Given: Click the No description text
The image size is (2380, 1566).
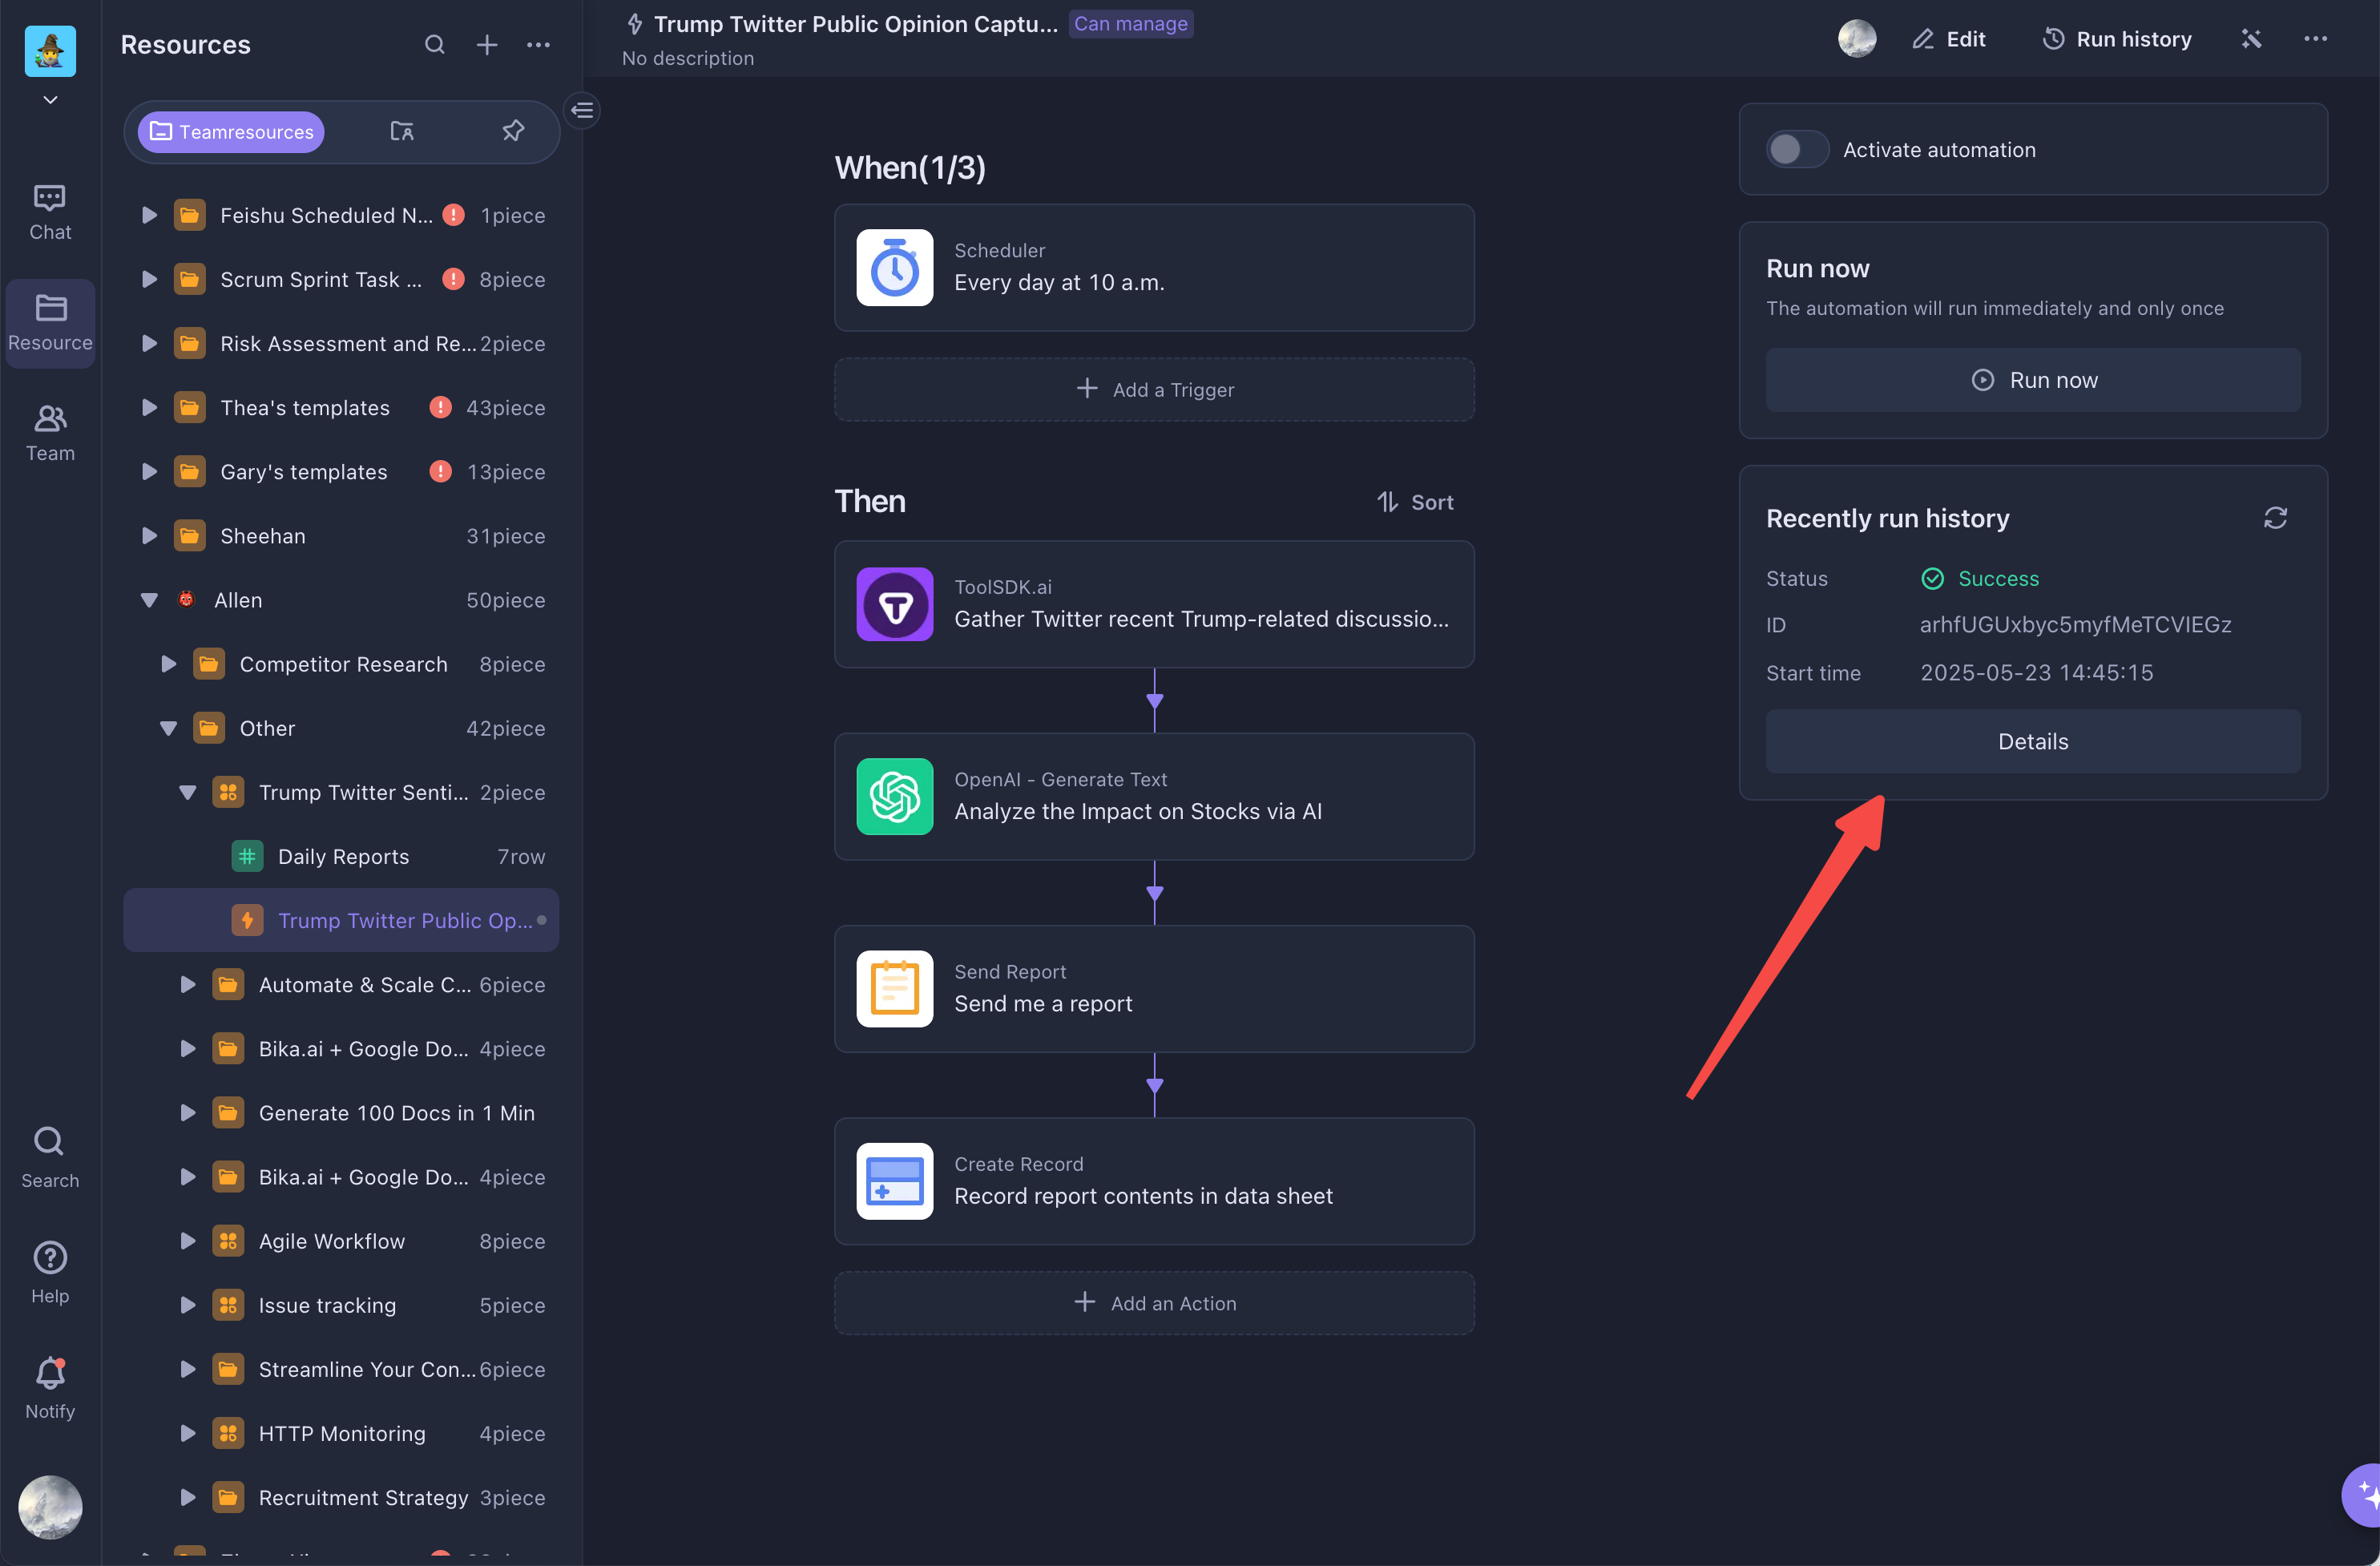Looking at the screenshot, I should (688, 58).
